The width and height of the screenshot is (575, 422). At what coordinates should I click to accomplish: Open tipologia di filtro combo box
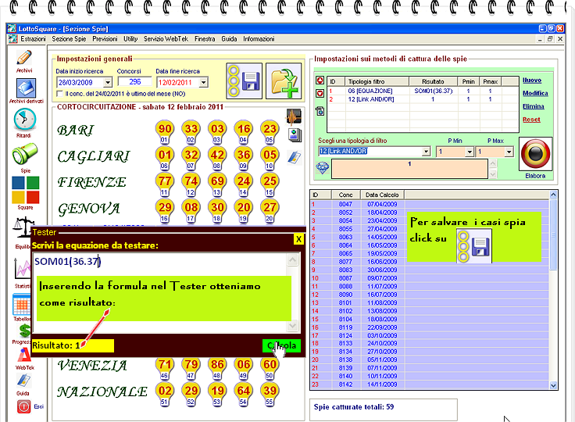coord(426,151)
